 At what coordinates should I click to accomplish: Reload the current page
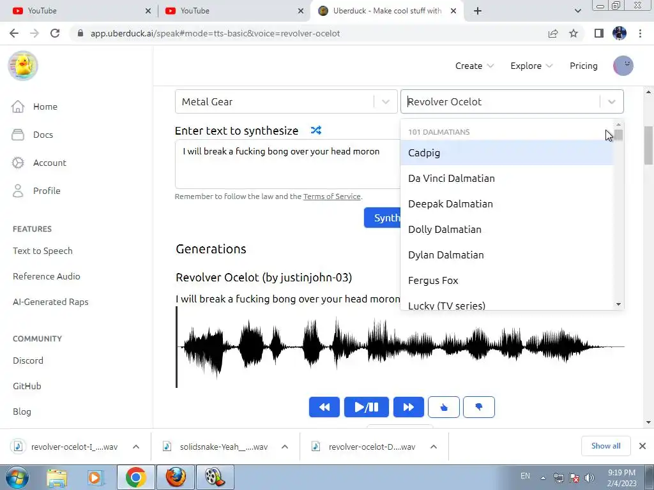coord(55,33)
